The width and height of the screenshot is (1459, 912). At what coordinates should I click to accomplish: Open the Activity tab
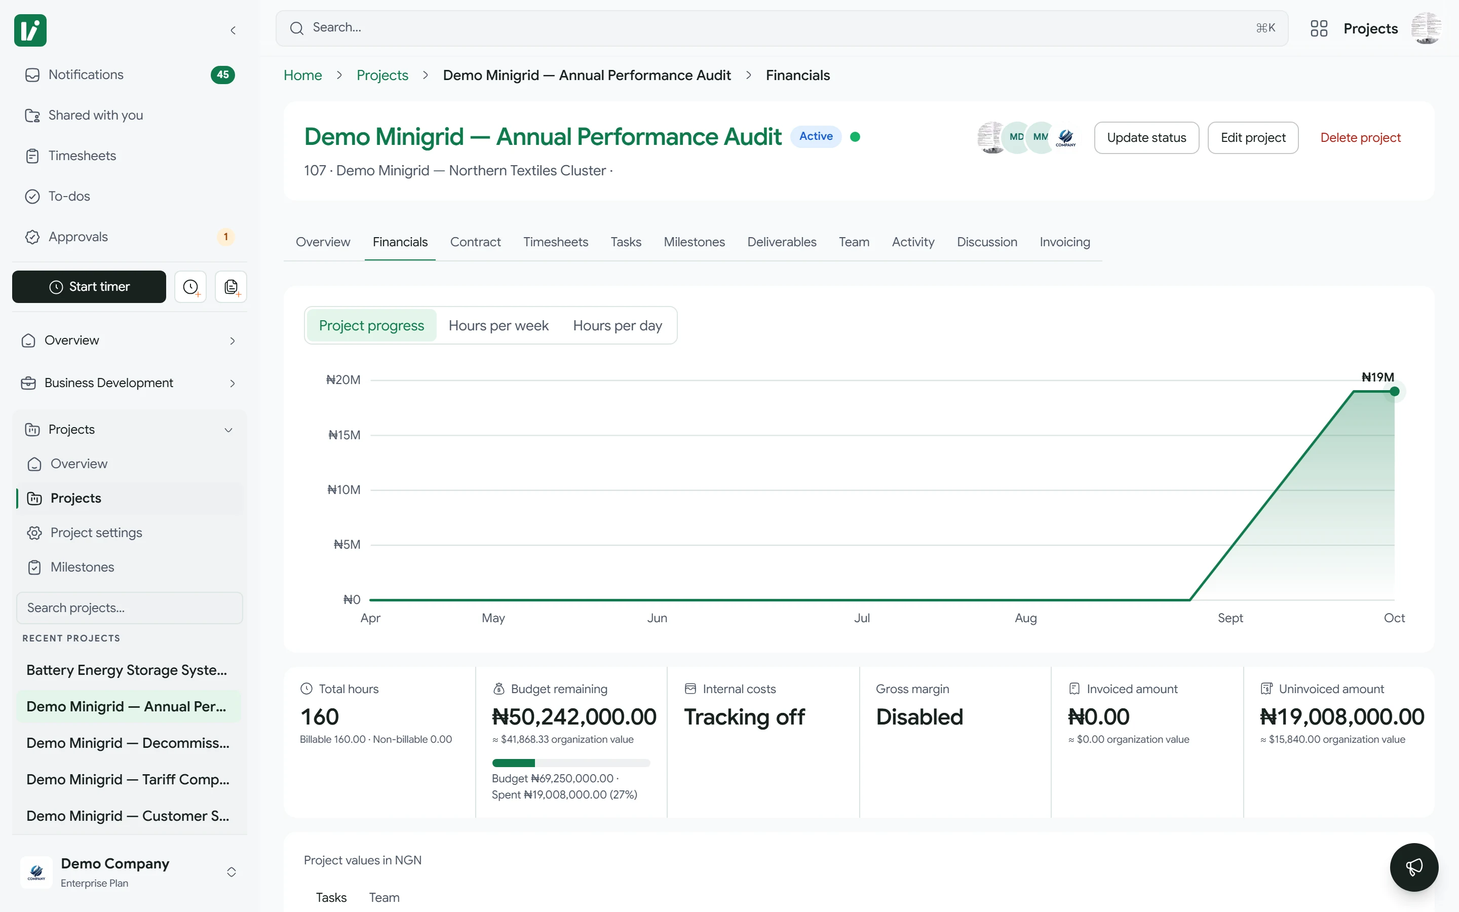(x=913, y=242)
